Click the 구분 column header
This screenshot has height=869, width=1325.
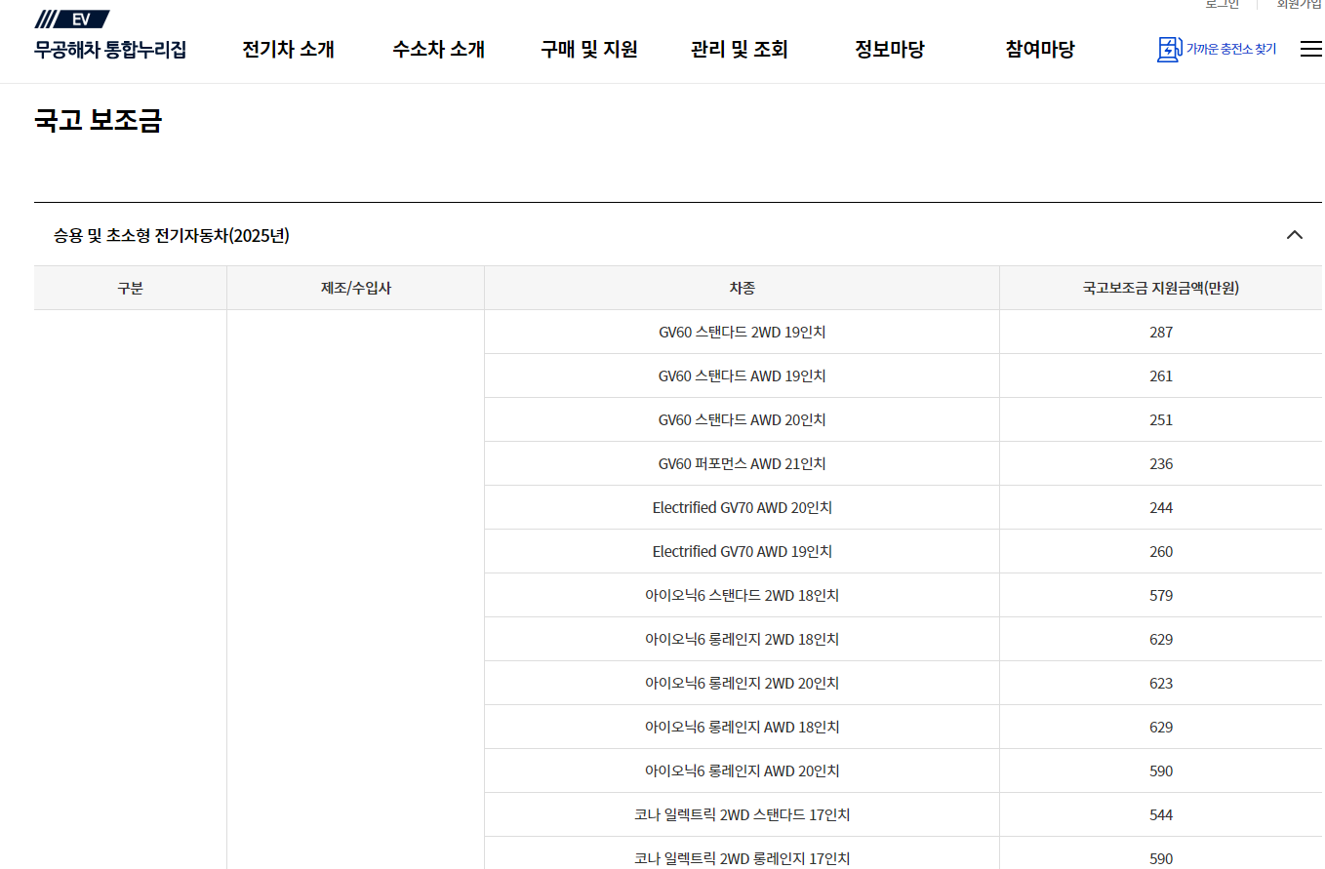click(131, 288)
